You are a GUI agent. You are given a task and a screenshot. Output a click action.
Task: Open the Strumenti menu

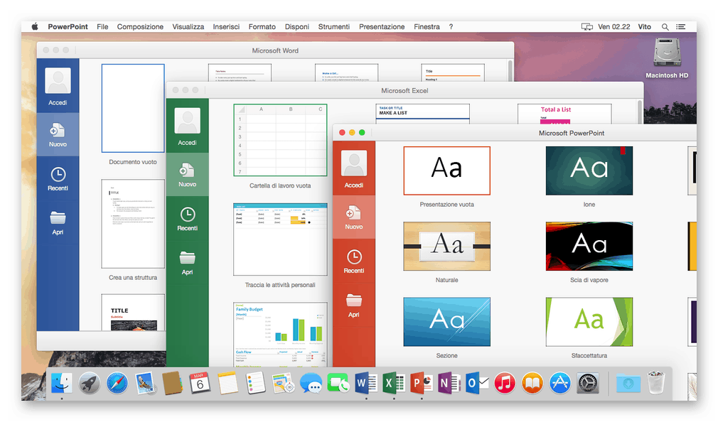pyautogui.click(x=334, y=27)
